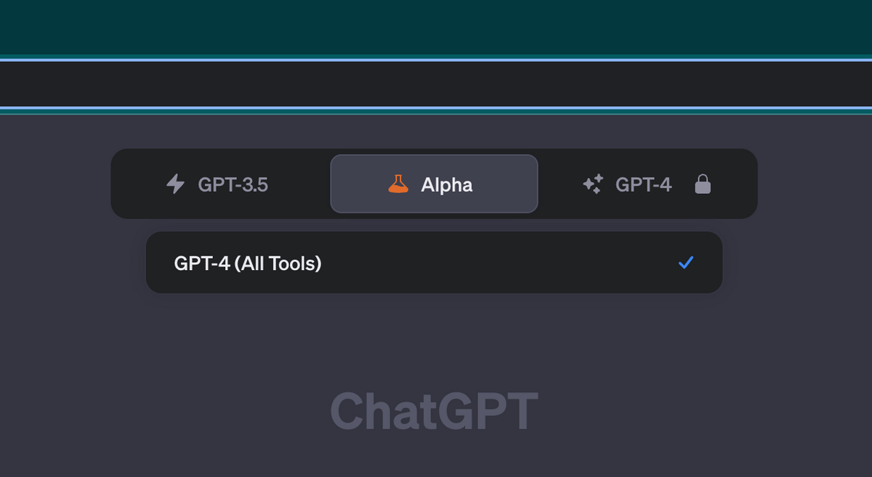The image size is (872, 477).
Task: Click the ChatGPT watermark logo text
Action: (x=434, y=410)
